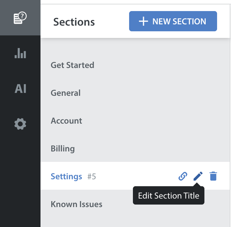
Task: Click the #5 section number label
Action: tap(92, 176)
